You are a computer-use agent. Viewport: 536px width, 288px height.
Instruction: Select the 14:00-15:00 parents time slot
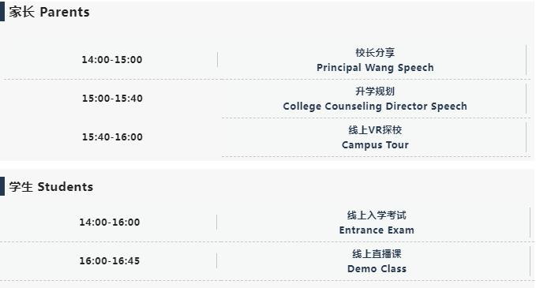(112, 59)
